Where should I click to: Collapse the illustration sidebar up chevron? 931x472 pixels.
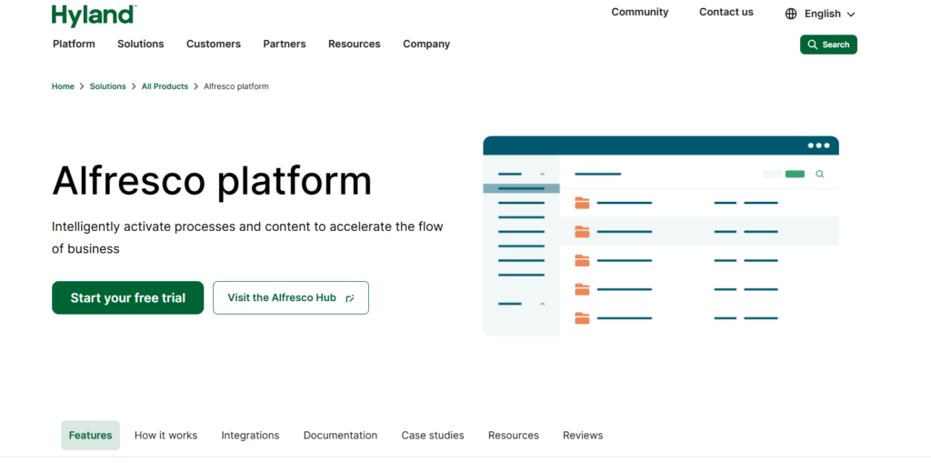[543, 304]
